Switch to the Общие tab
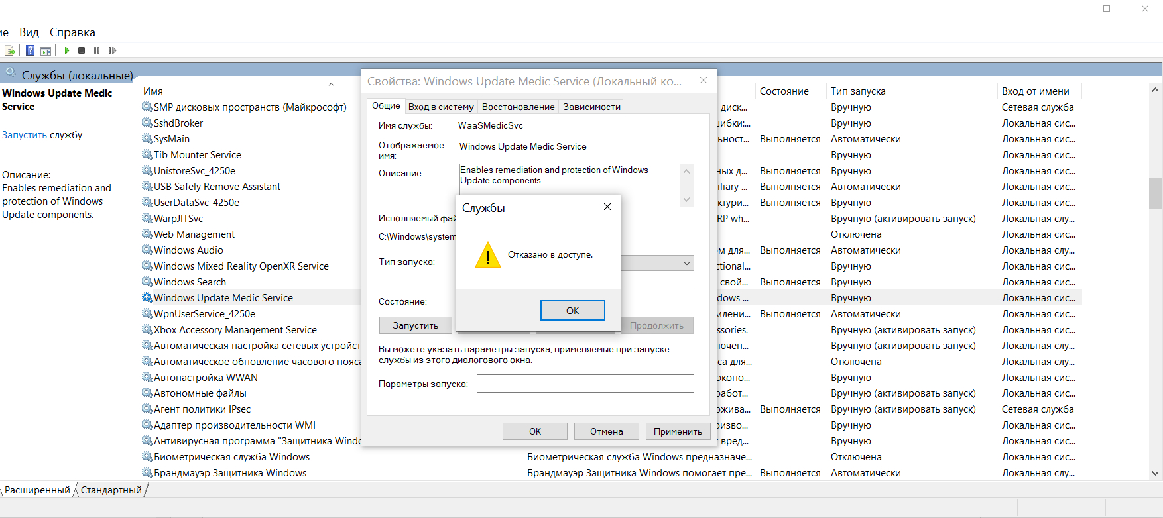This screenshot has height=518, width=1163. tap(386, 106)
